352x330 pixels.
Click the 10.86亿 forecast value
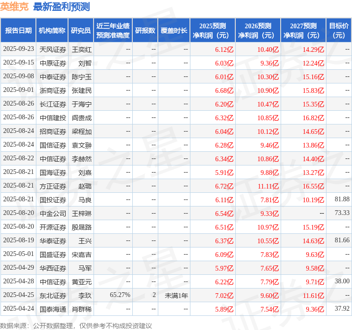[268, 159]
